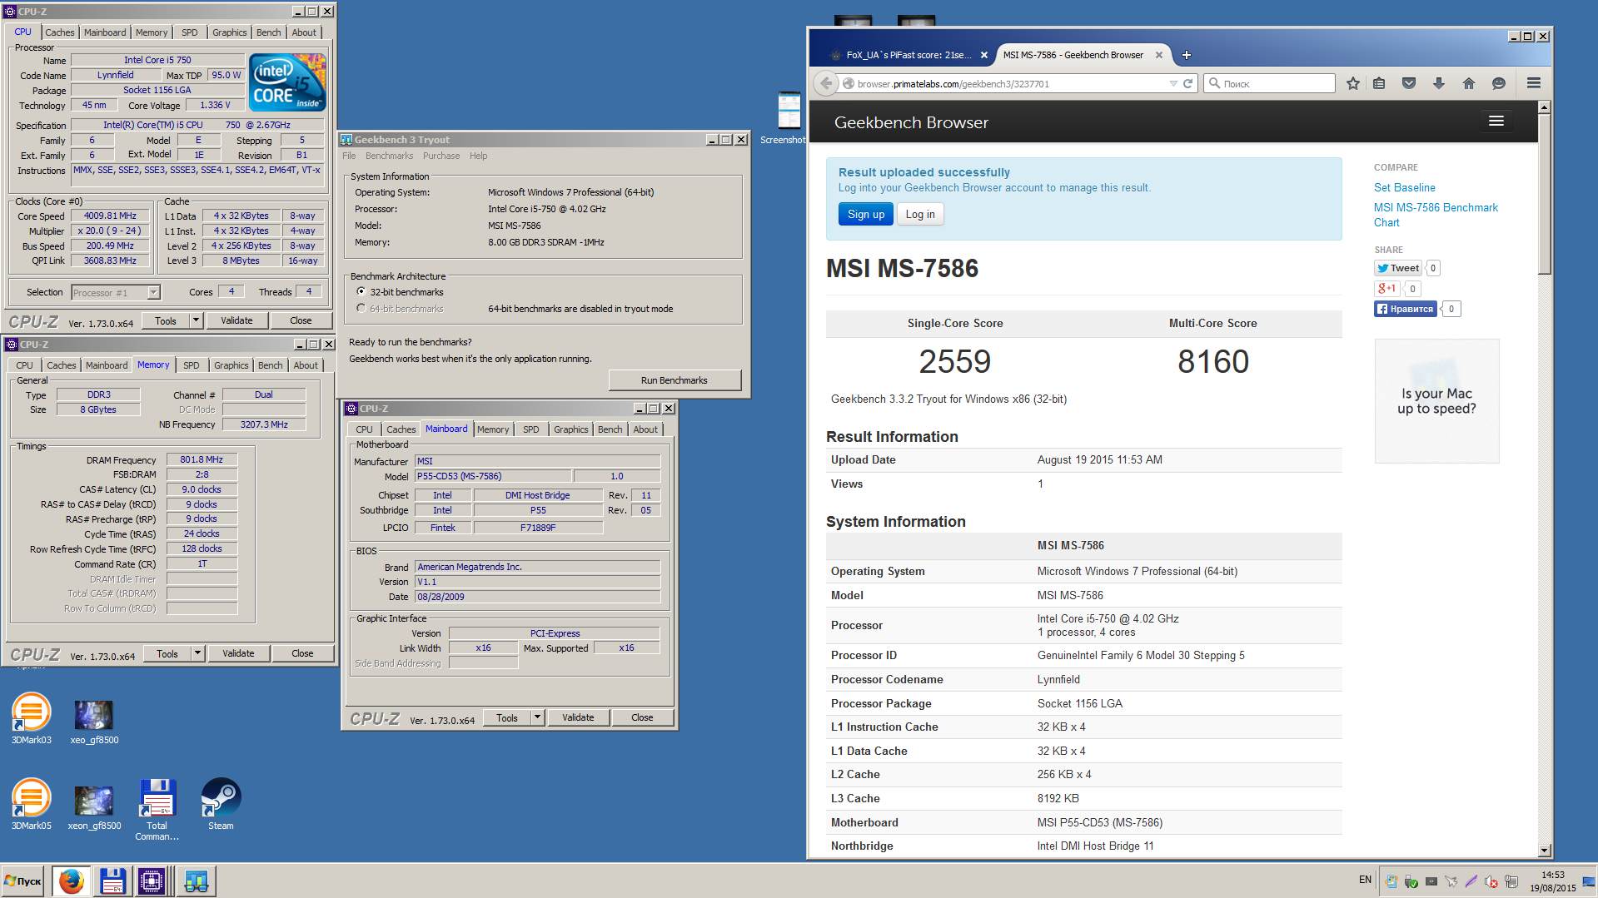
Task: Click the Firefox Поиск search field
Action: pos(1270,83)
